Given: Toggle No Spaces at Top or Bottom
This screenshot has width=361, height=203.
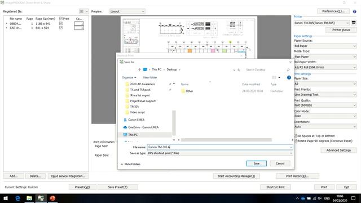Looking at the screenshot, I should pos(296,136).
